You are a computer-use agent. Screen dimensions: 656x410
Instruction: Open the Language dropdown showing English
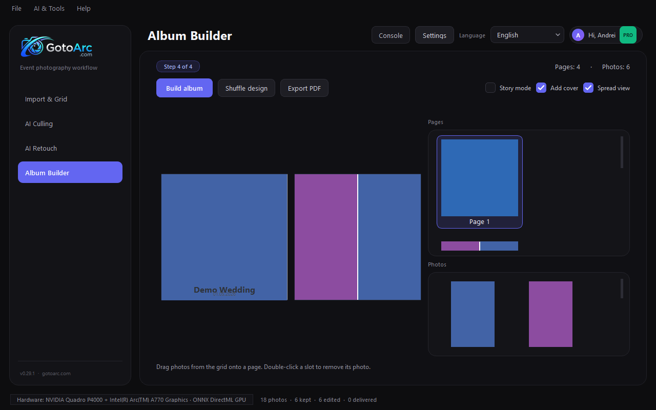pyautogui.click(x=527, y=35)
